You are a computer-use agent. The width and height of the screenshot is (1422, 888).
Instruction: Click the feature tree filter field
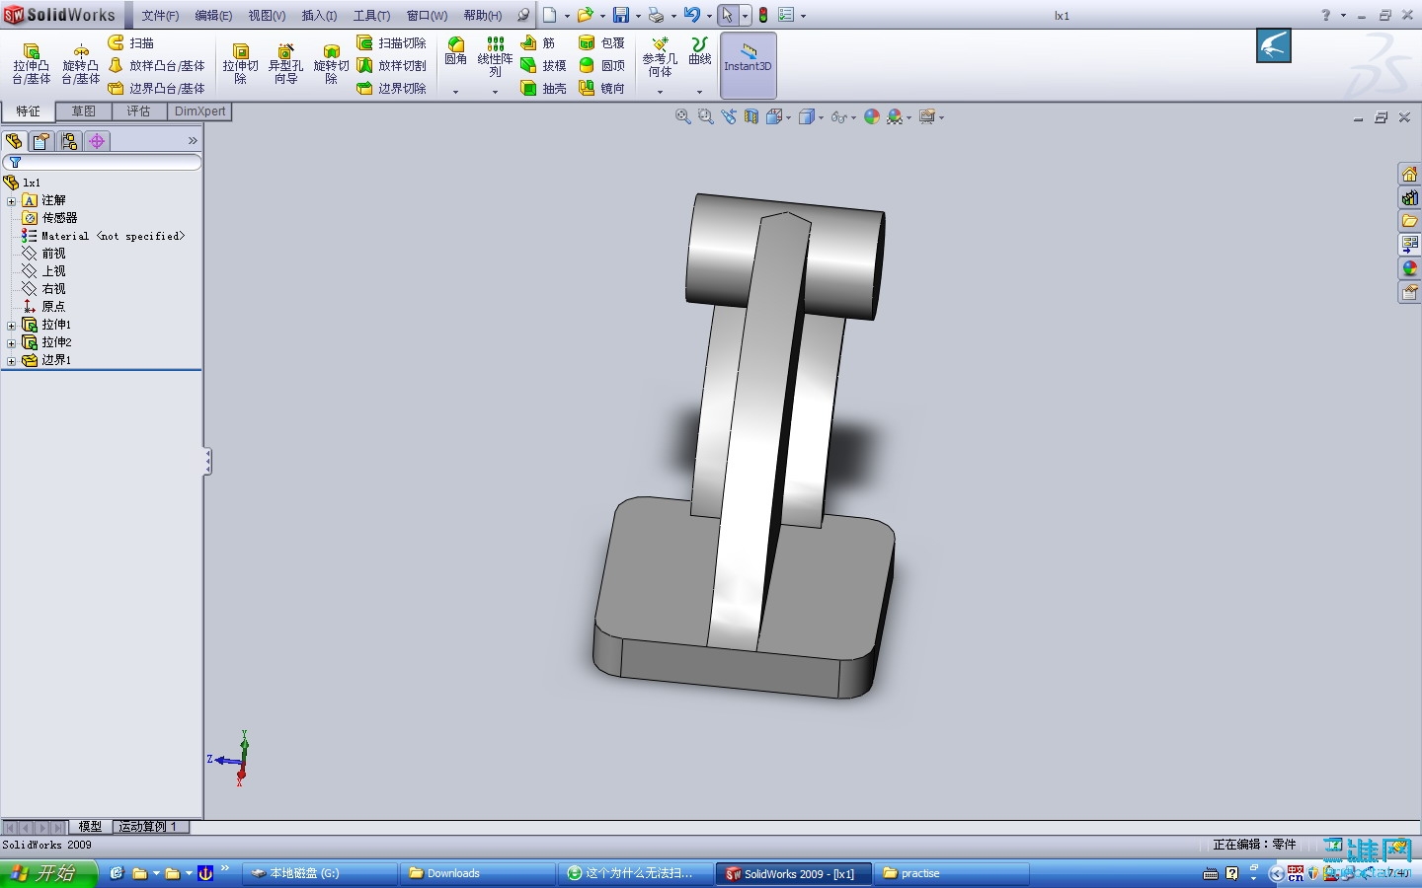[x=103, y=163]
